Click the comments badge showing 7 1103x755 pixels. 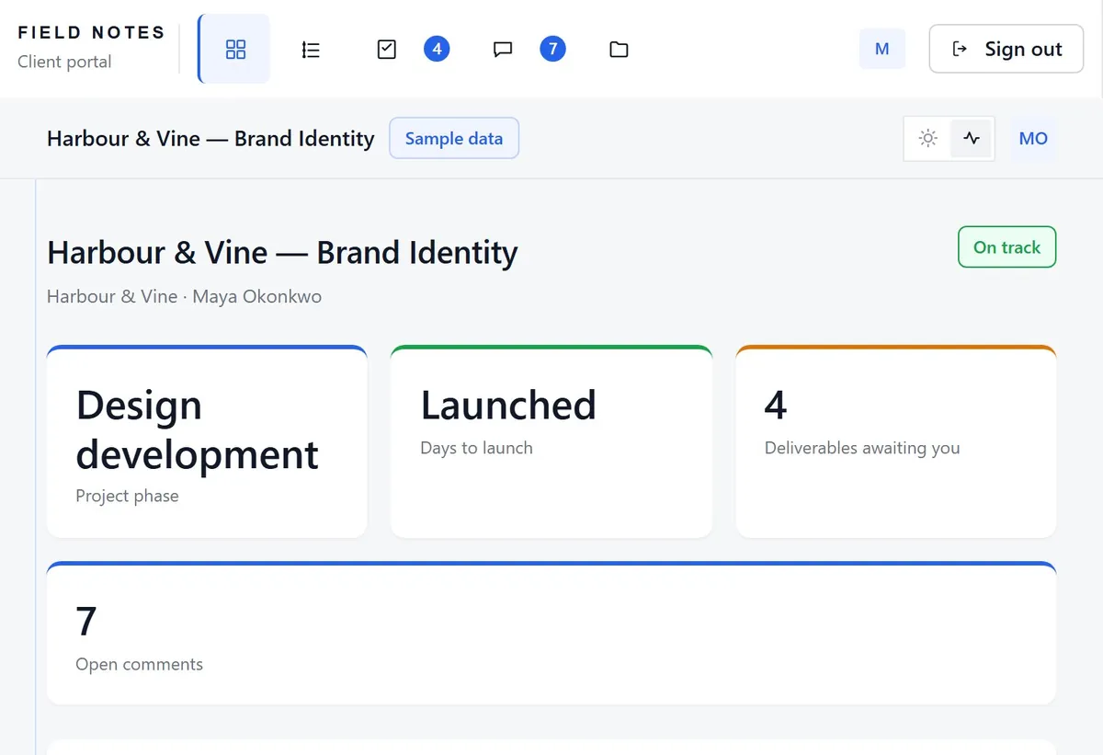point(552,49)
